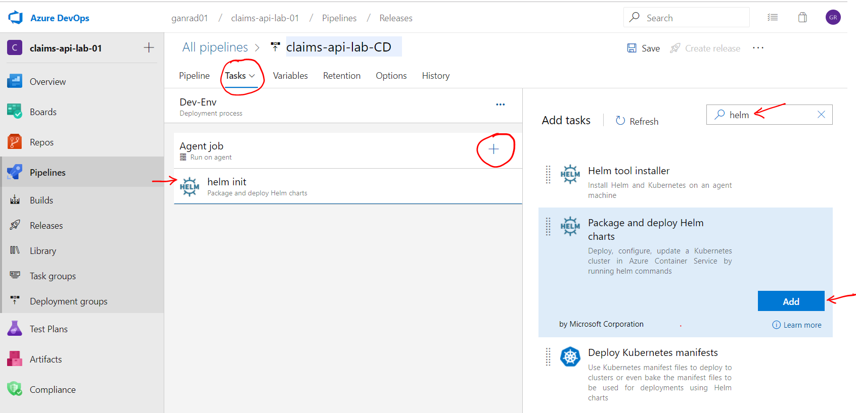Add a task to Agent job with plus

[x=493, y=149]
